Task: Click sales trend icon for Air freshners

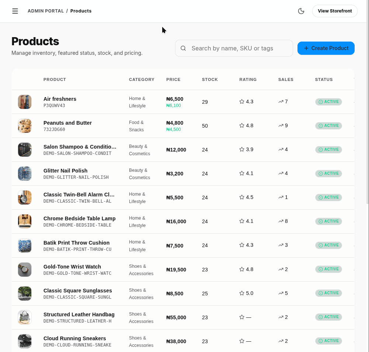Action: [281, 102]
